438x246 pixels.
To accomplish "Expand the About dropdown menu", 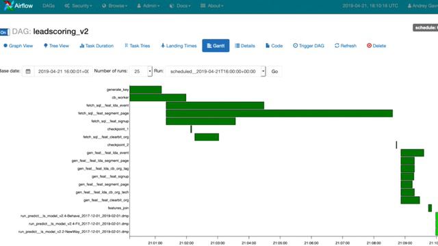I will pos(211,5).
